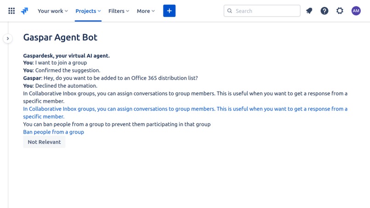Click the Not Relevant button
Viewport: 370px width, 208px height.
point(44,142)
